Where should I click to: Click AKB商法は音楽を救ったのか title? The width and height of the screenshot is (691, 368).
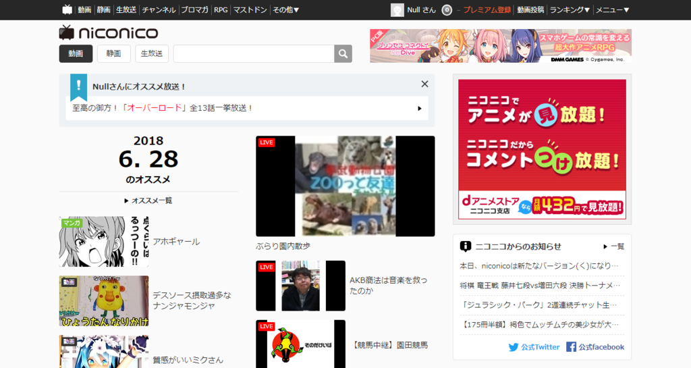(x=388, y=286)
